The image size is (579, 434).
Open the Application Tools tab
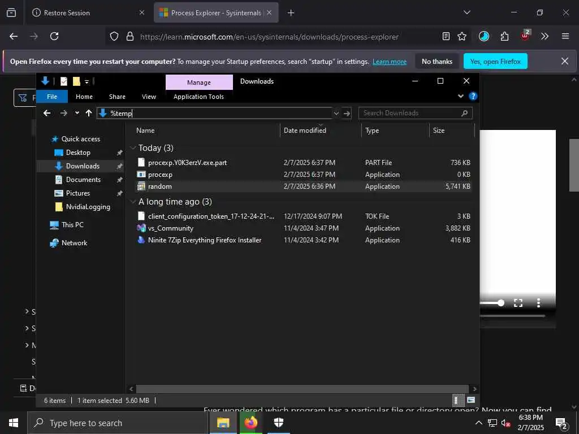[198, 96]
